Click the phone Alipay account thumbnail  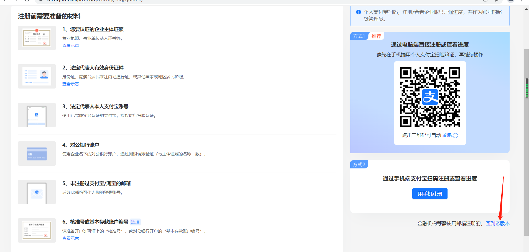tap(37, 115)
